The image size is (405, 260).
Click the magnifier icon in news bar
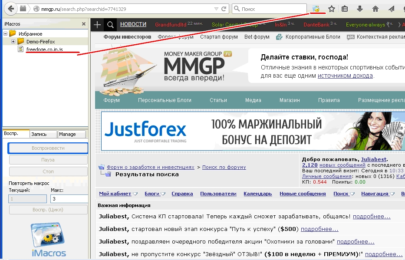click(x=110, y=25)
